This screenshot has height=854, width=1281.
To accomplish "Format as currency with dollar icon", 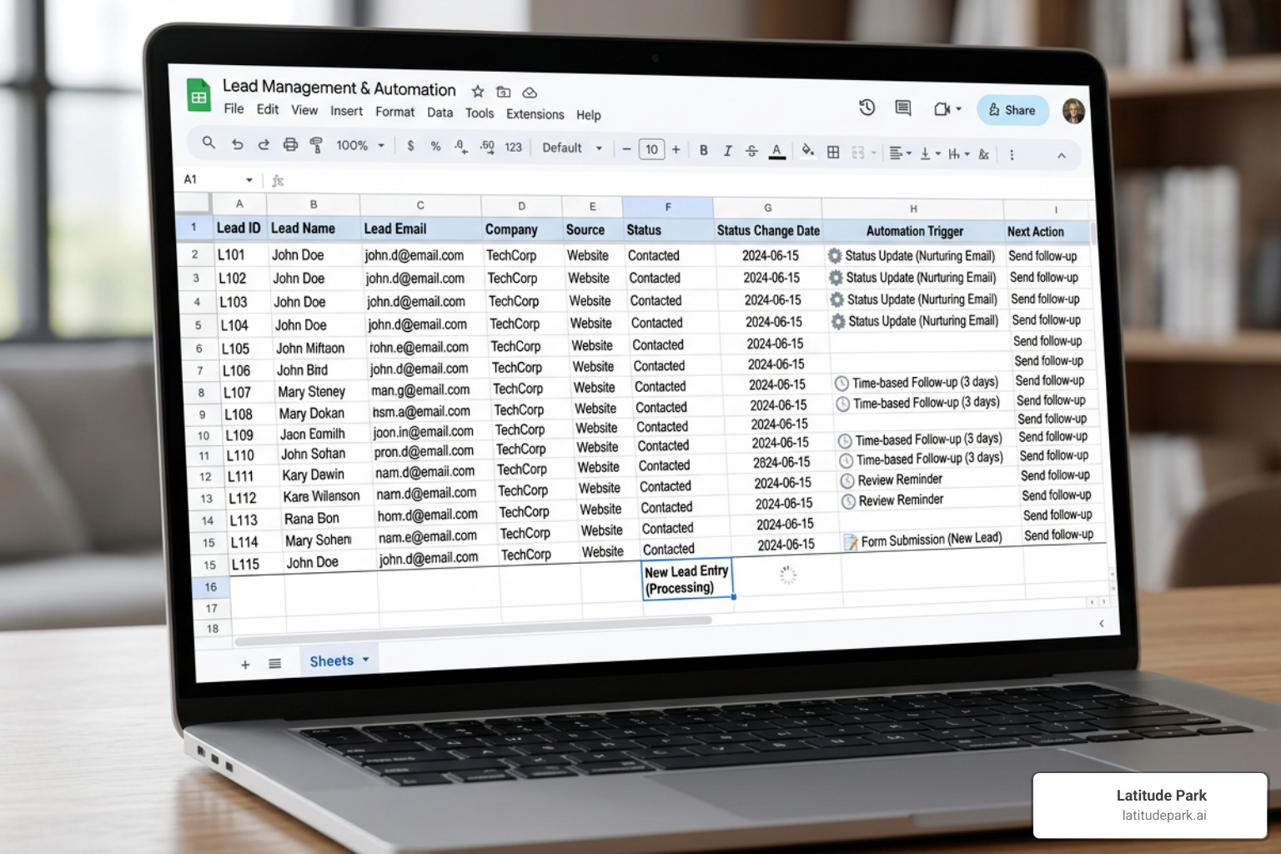I will [x=410, y=145].
